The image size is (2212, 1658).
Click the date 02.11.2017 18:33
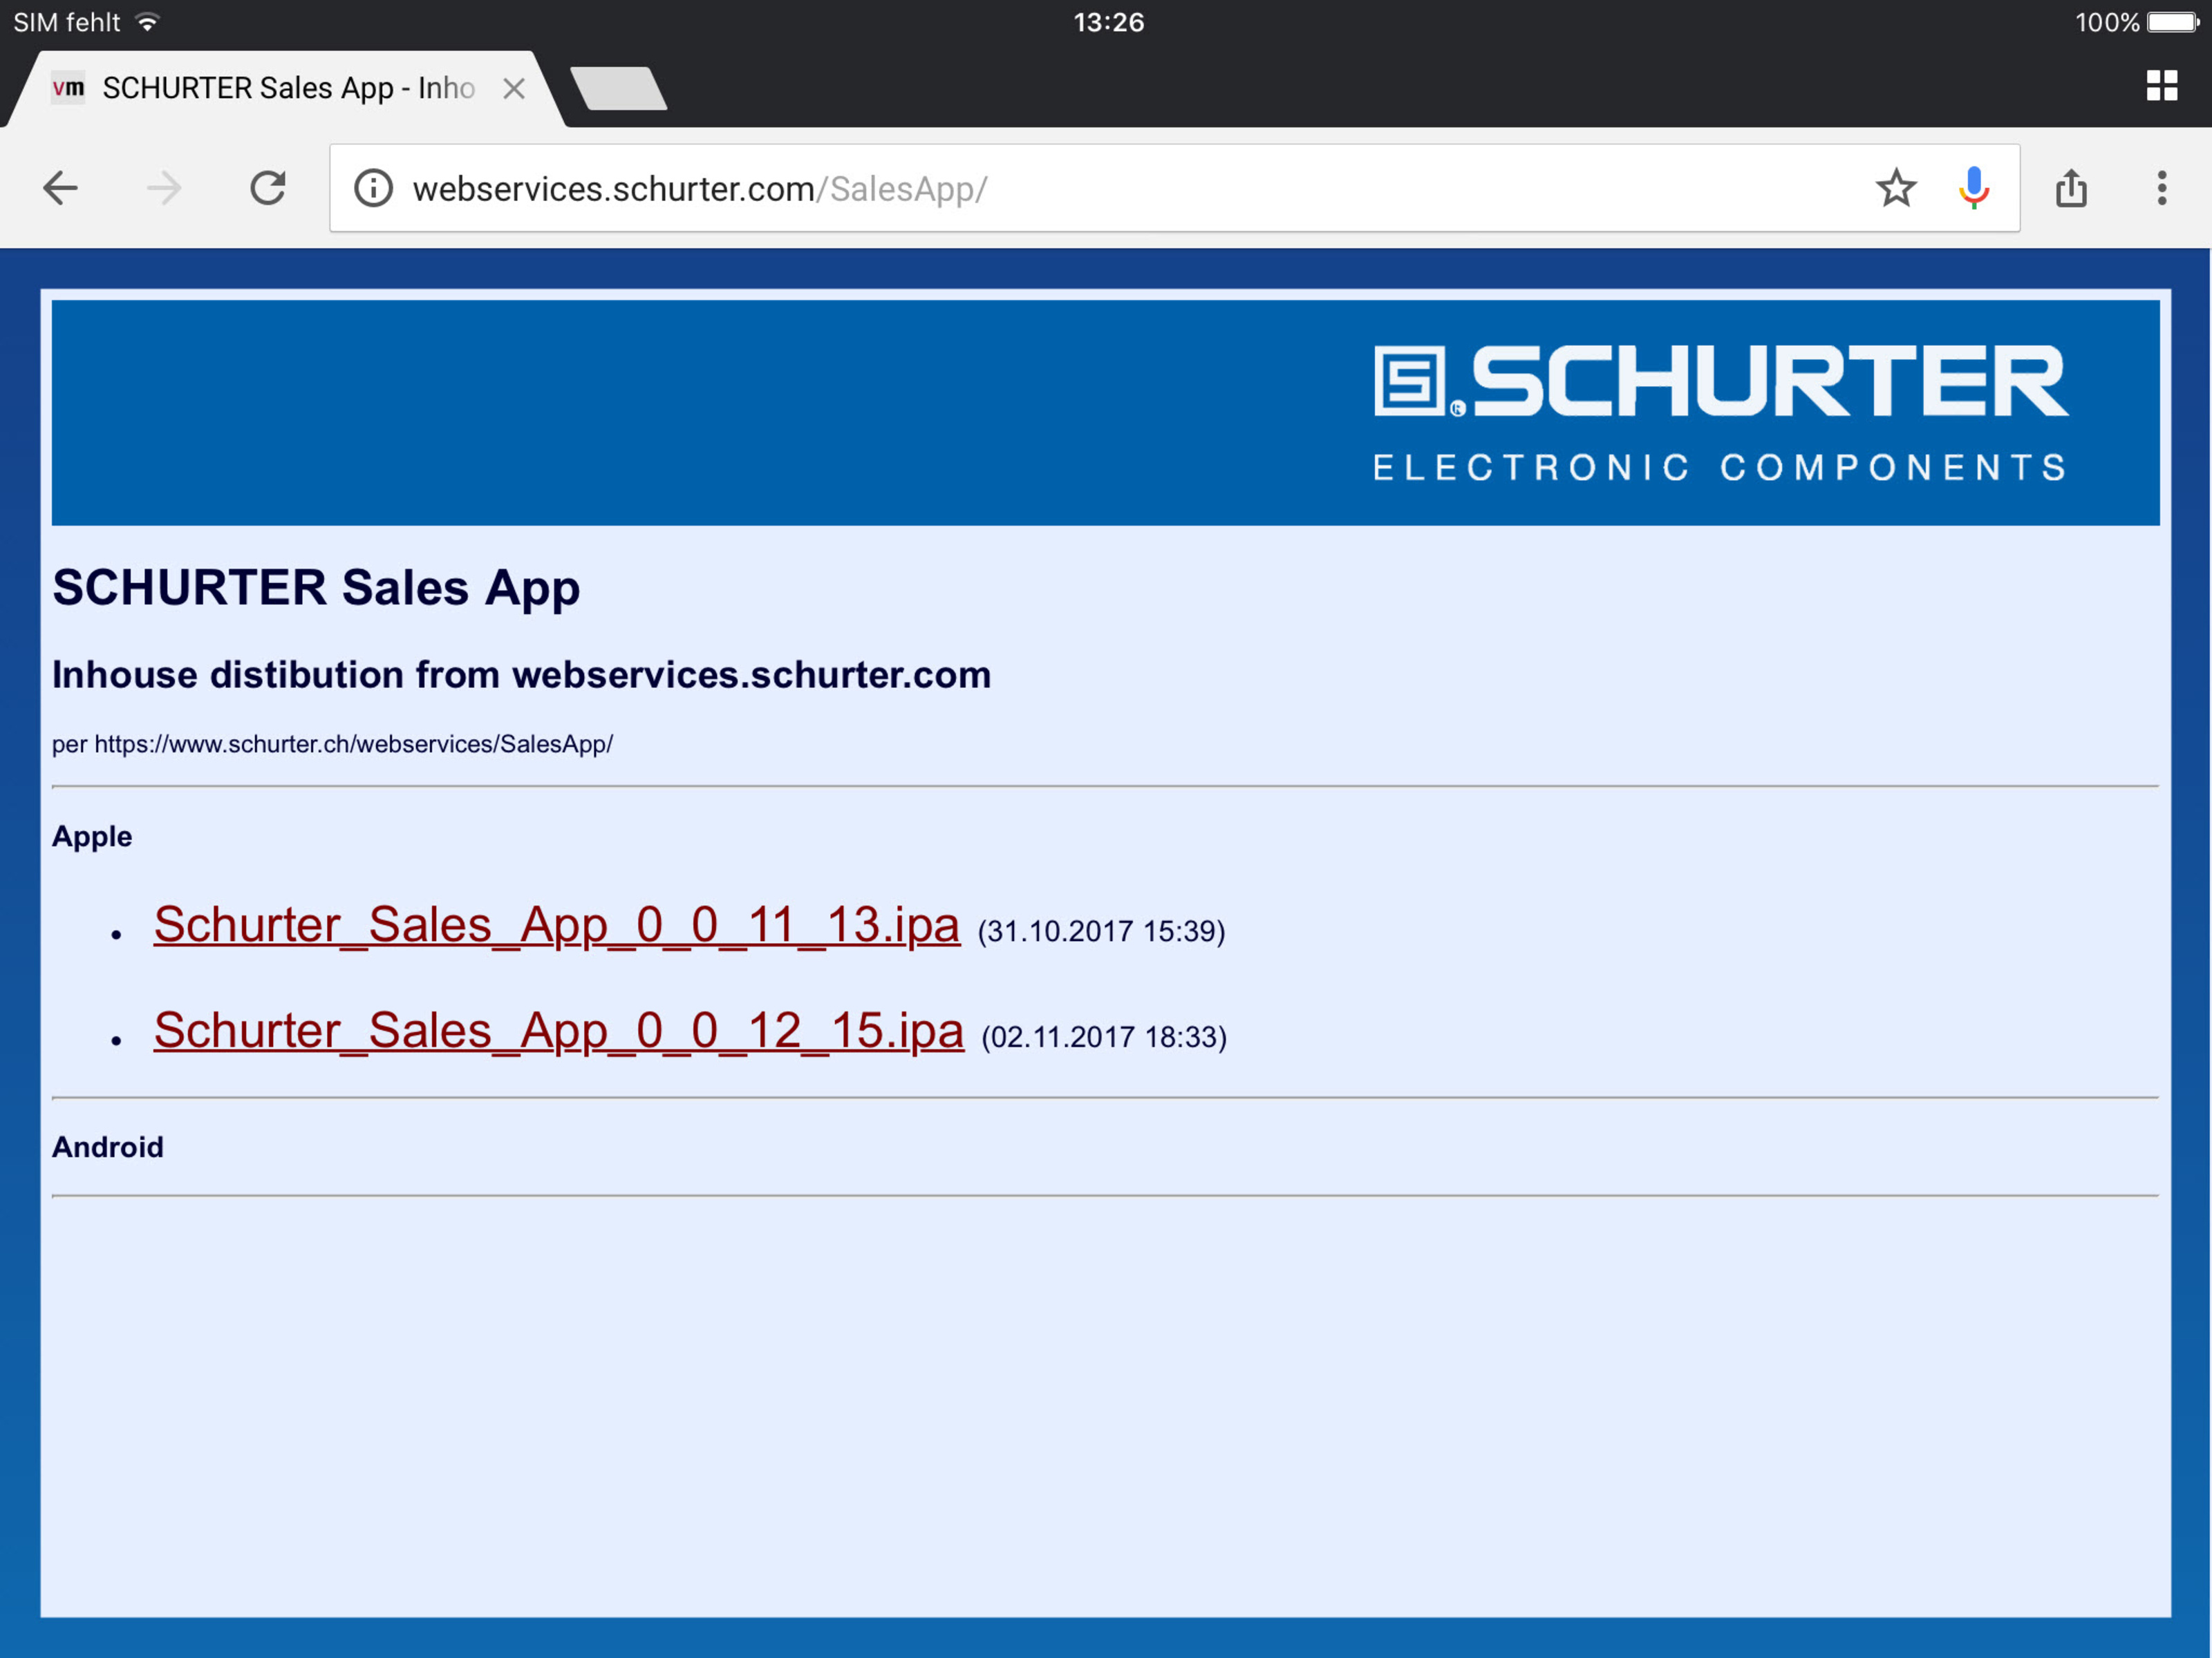click(1104, 1038)
